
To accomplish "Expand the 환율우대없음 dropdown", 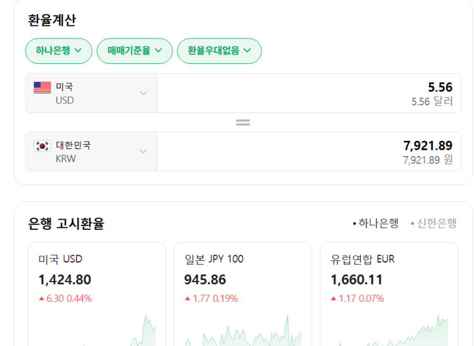I will (x=219, y=51).
